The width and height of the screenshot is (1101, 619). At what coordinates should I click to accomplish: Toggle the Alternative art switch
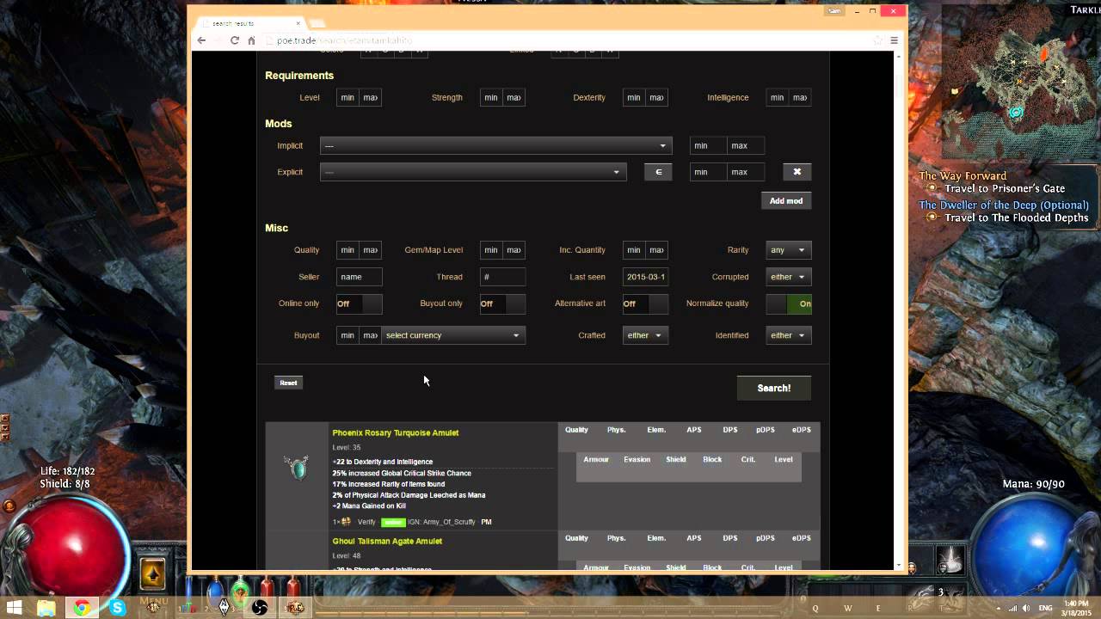point(645,303)
